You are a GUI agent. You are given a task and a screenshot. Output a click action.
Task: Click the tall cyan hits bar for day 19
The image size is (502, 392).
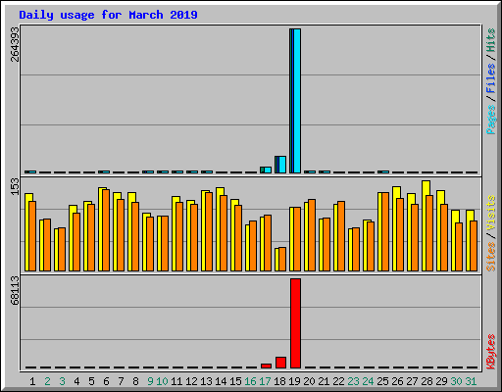[x=297, y=101]
